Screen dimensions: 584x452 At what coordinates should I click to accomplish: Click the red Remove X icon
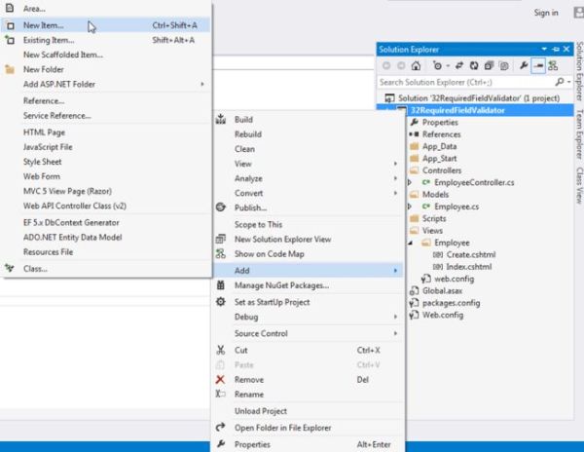tap(220, 379)
